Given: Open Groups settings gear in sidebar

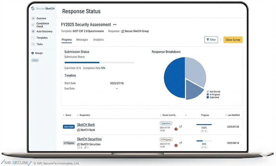Looking at the screenshot, I should click(x=33, y=53).
